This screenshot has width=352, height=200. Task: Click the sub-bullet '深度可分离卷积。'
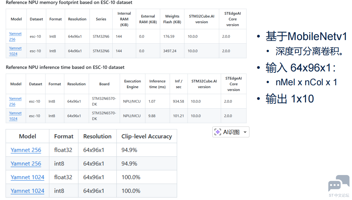click(309, 51)
